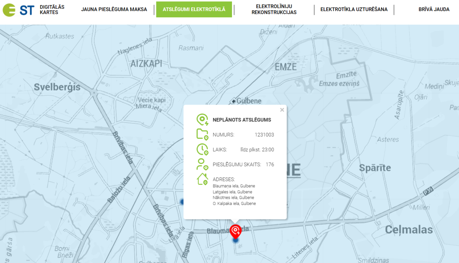Click address O. Kalpaka iela, Gulbene
459x263 pixels.
[234, 203]
